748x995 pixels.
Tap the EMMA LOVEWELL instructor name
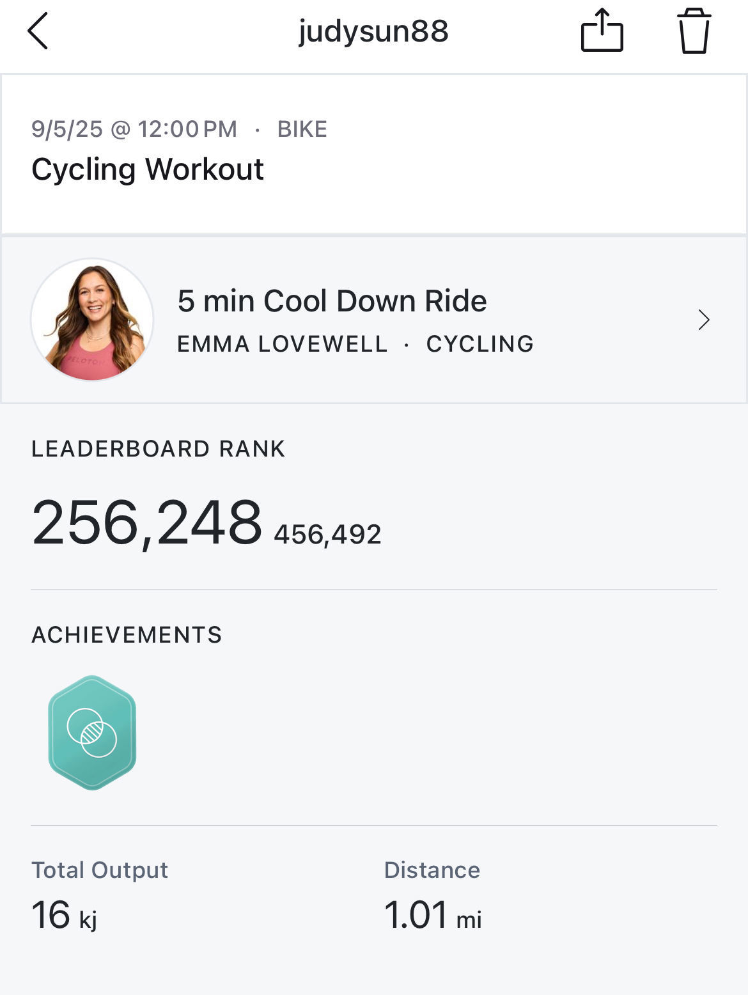[x=283, y=344]
